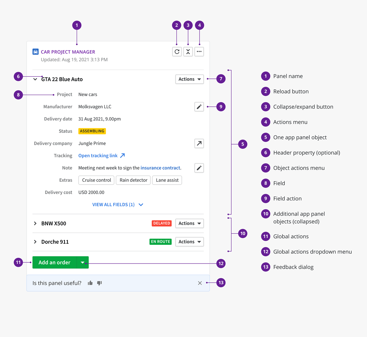Select the Cruise control extras chip

pos(96,180)
